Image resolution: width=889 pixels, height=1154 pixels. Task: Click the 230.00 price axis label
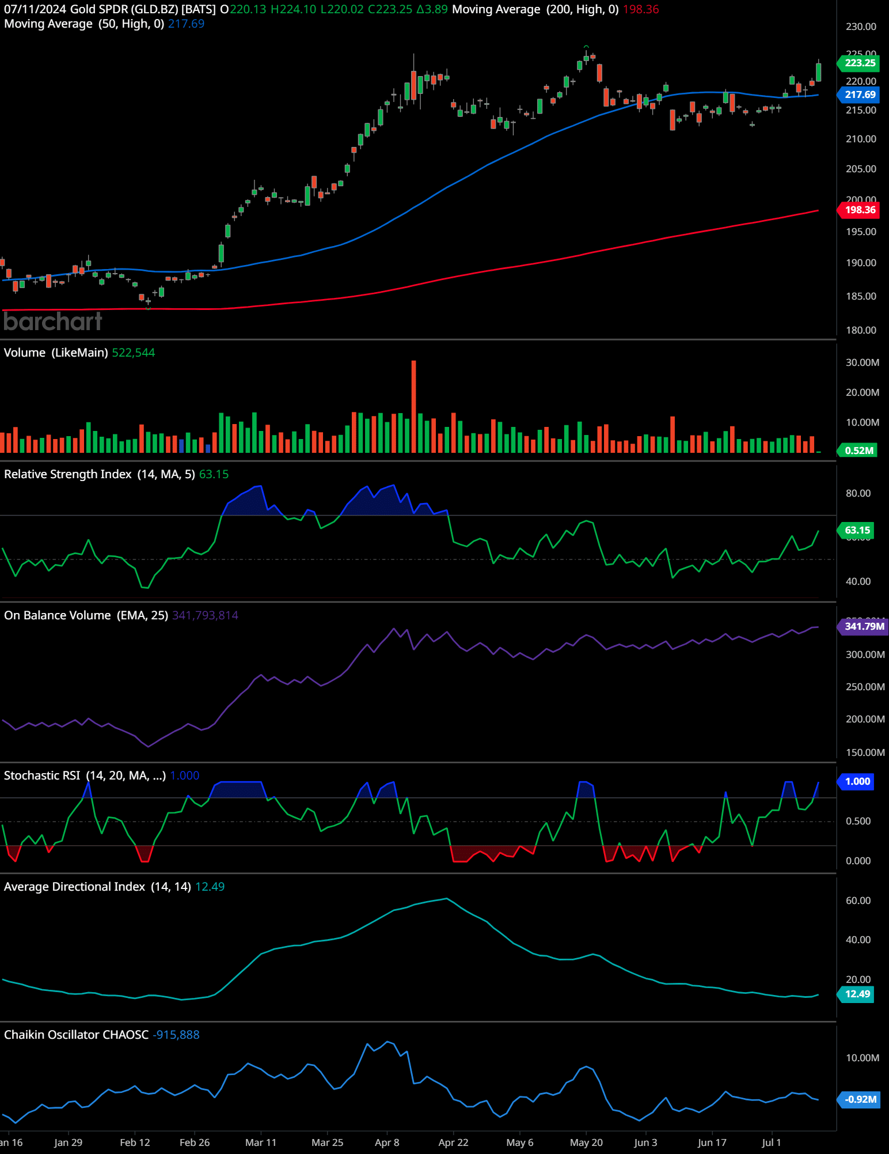pyautogui.click(x=861, y=27)
